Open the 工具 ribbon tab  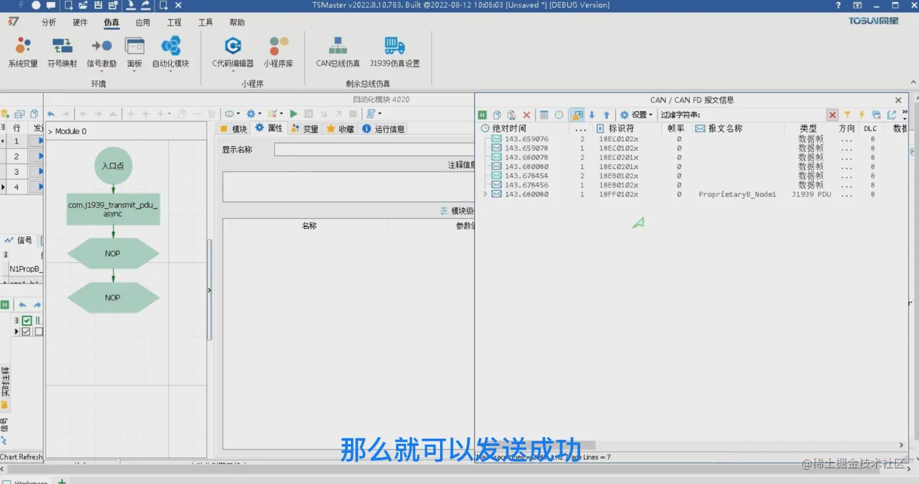[205, 23]
